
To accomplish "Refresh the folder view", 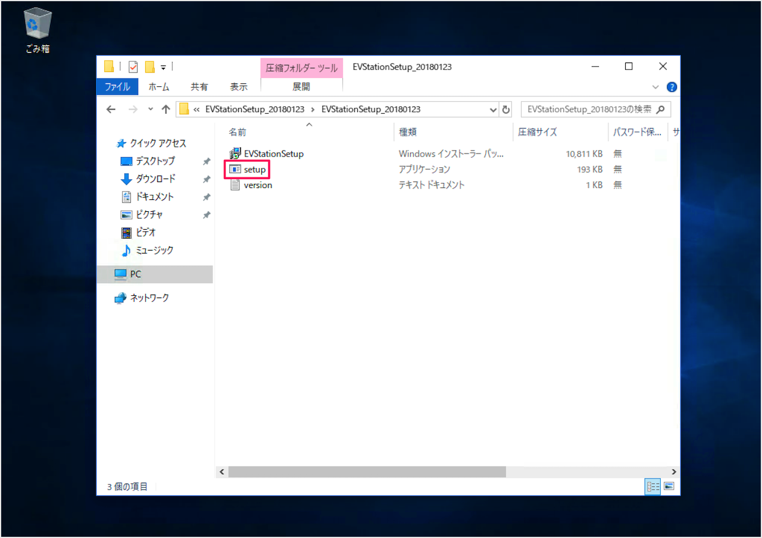I will pos(506,110).
